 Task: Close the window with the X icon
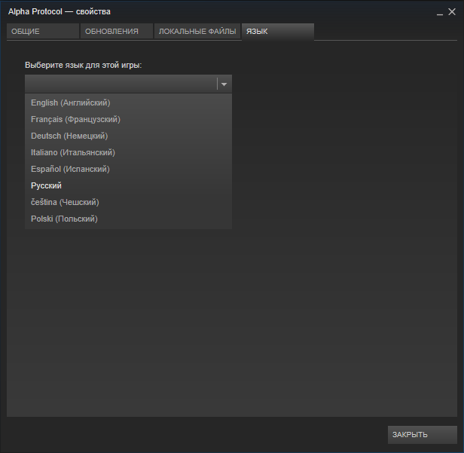coord(452,11)
